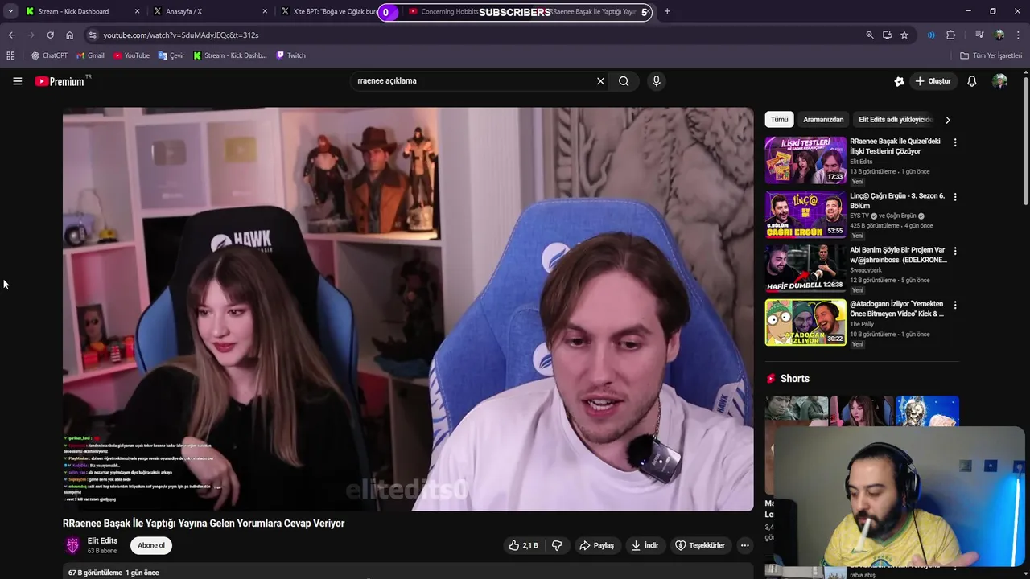Download the video with the İndir button
The image size is (1030, 579).
(x=645, y=545)
